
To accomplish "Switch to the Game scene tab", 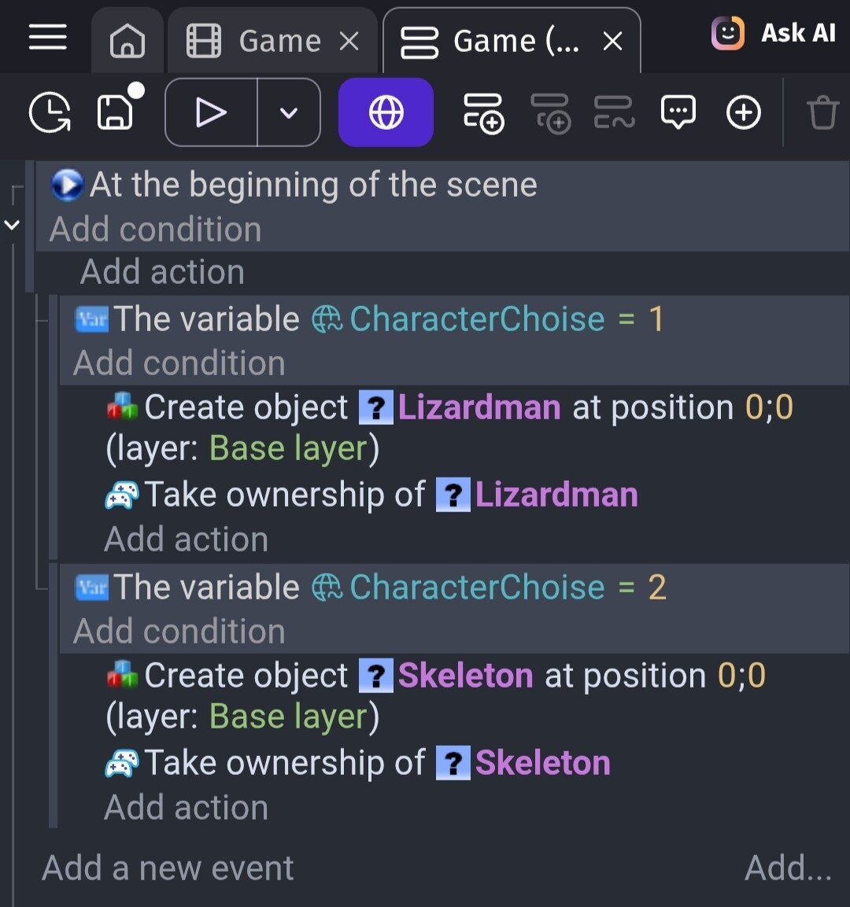I will 263,41.
